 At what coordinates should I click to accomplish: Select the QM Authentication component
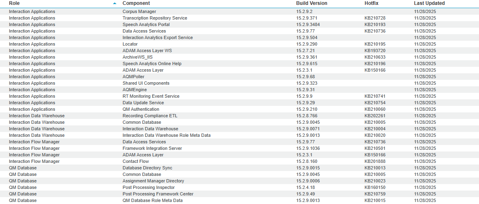coord(141,109)
